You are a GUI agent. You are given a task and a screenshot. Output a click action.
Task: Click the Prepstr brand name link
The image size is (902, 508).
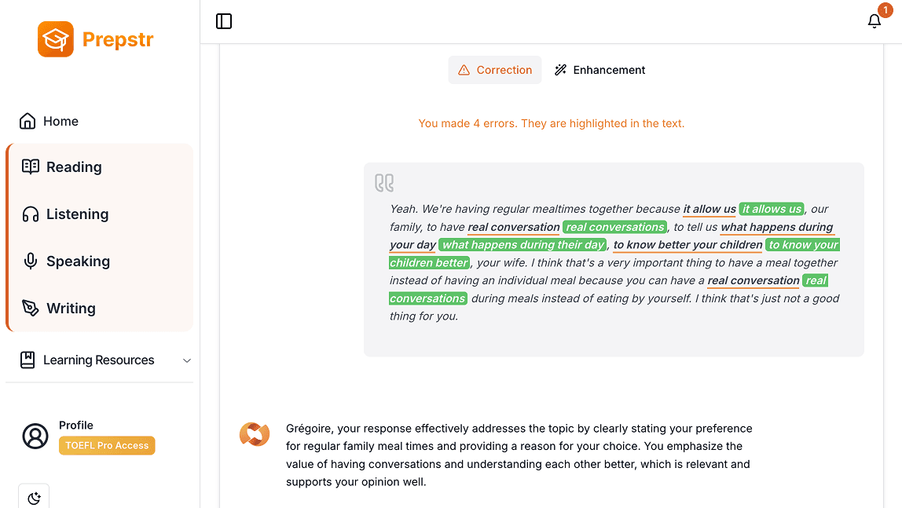coord(118,39)
